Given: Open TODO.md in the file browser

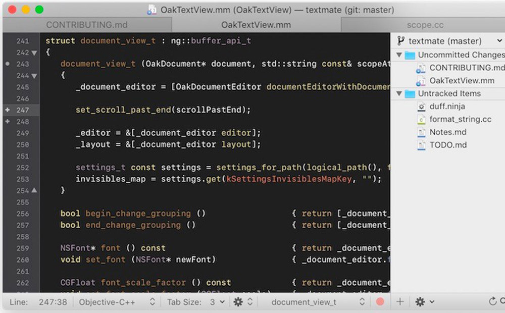Looking at the screenshot, I should point(448,145).
